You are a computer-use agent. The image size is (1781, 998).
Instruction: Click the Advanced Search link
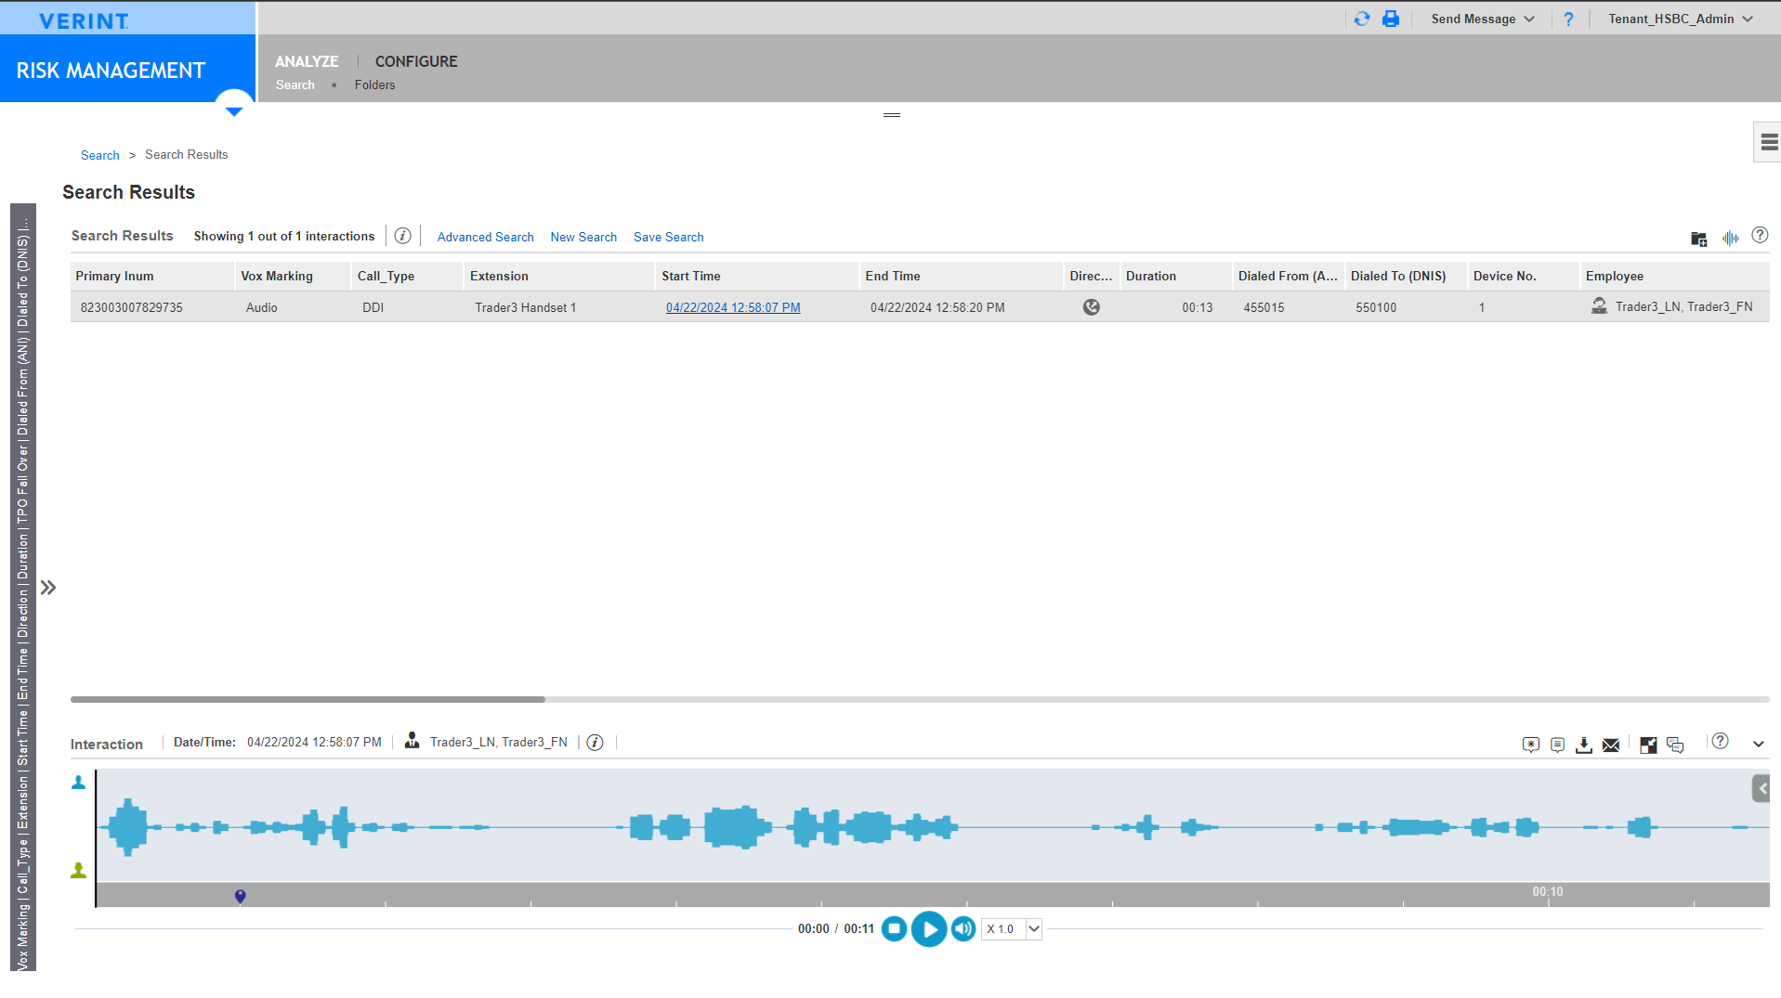click(485, 237)
